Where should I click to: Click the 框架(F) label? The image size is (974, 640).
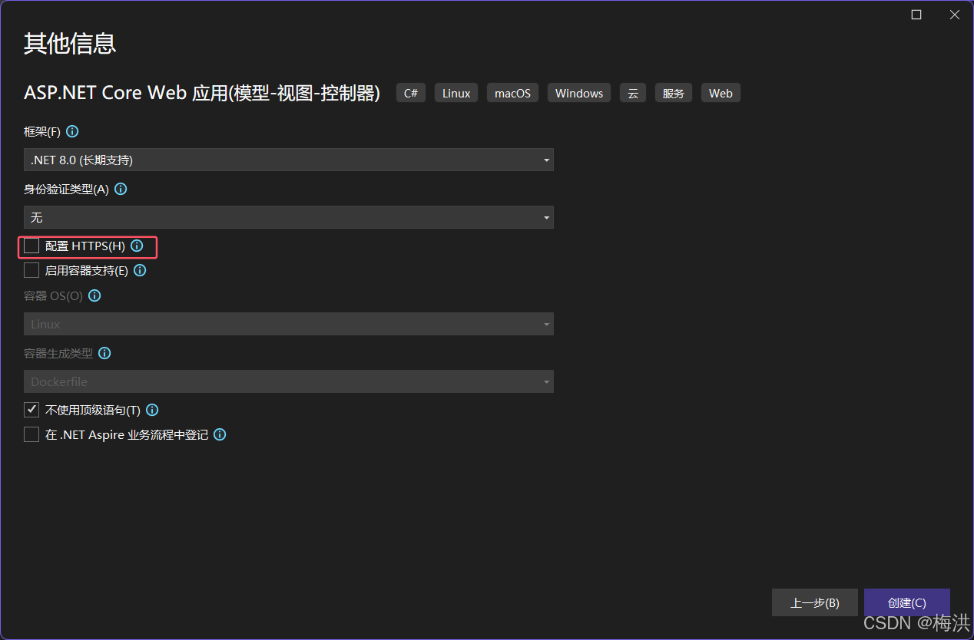point(42,131)
